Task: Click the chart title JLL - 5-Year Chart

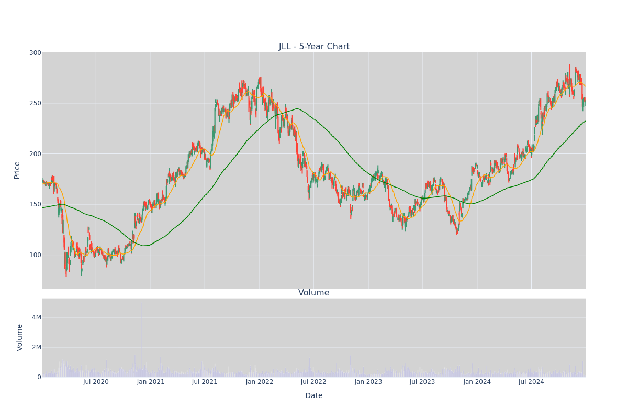Action: point(314,47)
